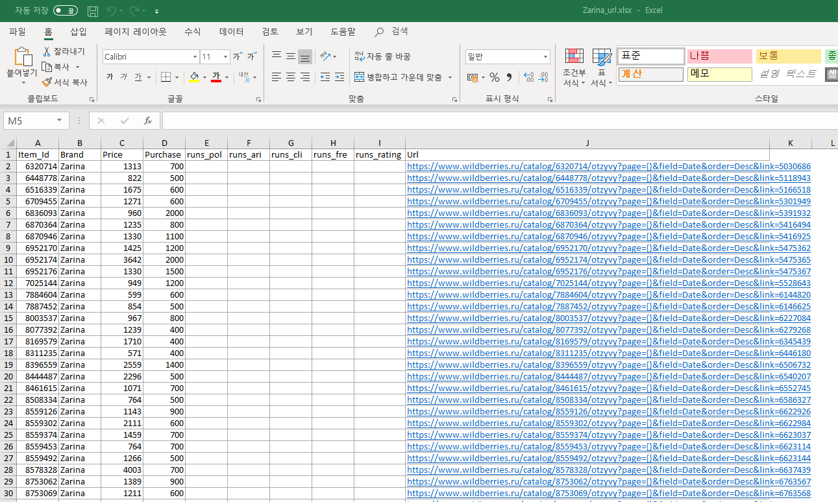This screenshot has width=838, height=502.
Task: Switch to the 보기 (View) tab
Action: coord(304,32)
